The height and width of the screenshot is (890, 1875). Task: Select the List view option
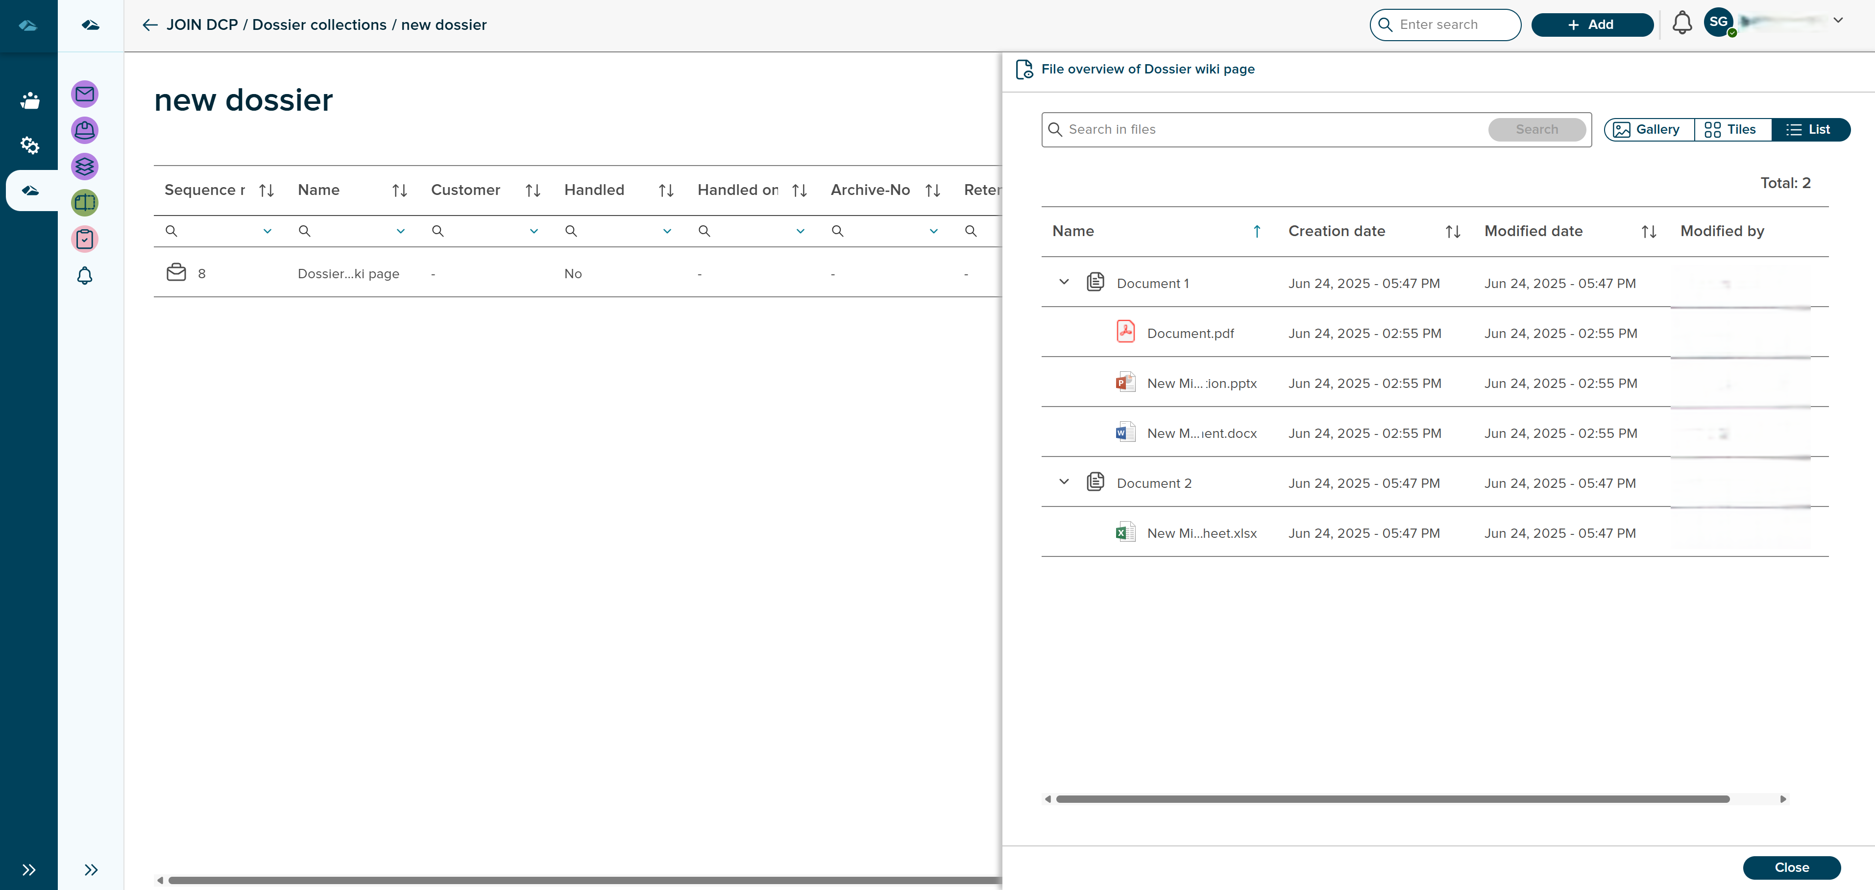tap(1810, 129)
